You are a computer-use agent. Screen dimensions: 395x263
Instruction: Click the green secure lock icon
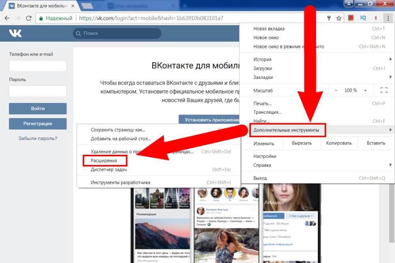pyautogui.click(x=41, y=19)
